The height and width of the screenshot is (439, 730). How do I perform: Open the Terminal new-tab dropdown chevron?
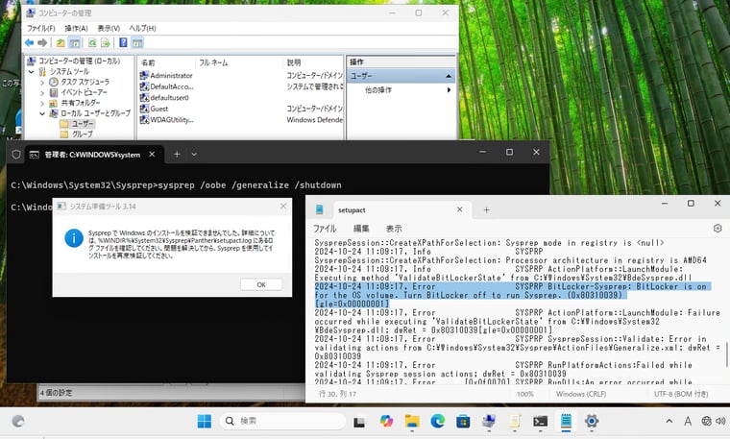tap(194, 154)
